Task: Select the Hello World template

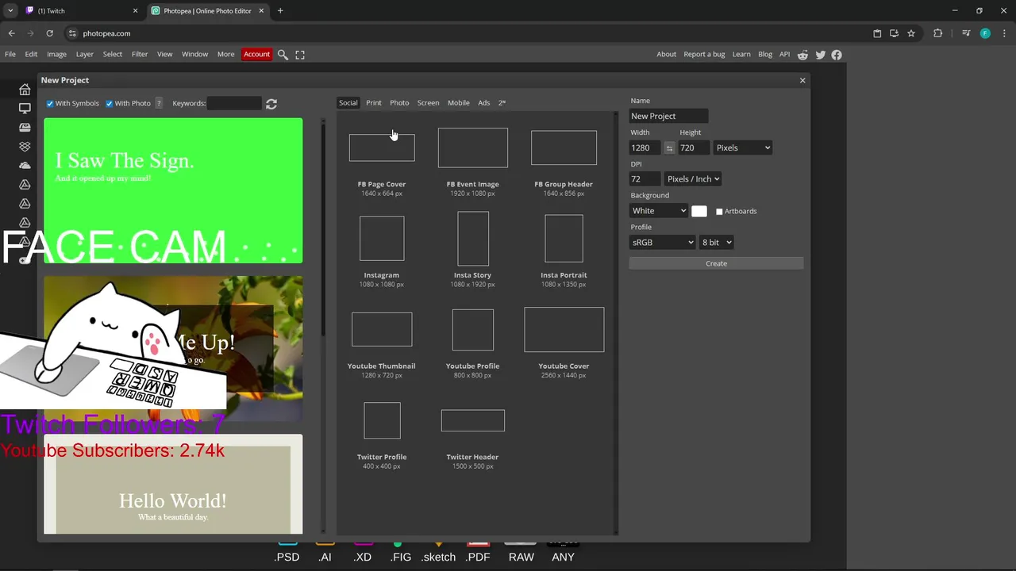Action: (x=173, y=484)
